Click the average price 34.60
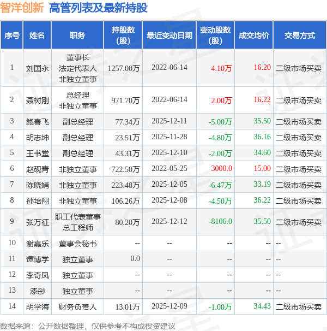This screenshot has width=327, height=331. pyautogui.click(x=262, y=152)
